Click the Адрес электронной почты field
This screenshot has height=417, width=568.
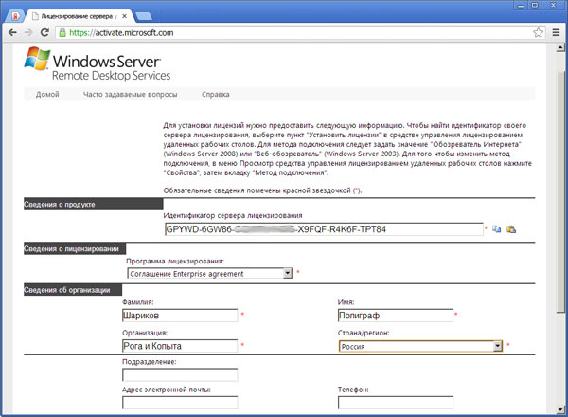tap(180, 403)
